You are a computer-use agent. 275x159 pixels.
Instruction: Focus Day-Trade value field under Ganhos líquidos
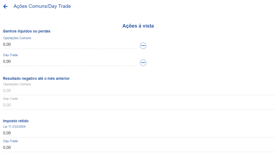point(70,61)
